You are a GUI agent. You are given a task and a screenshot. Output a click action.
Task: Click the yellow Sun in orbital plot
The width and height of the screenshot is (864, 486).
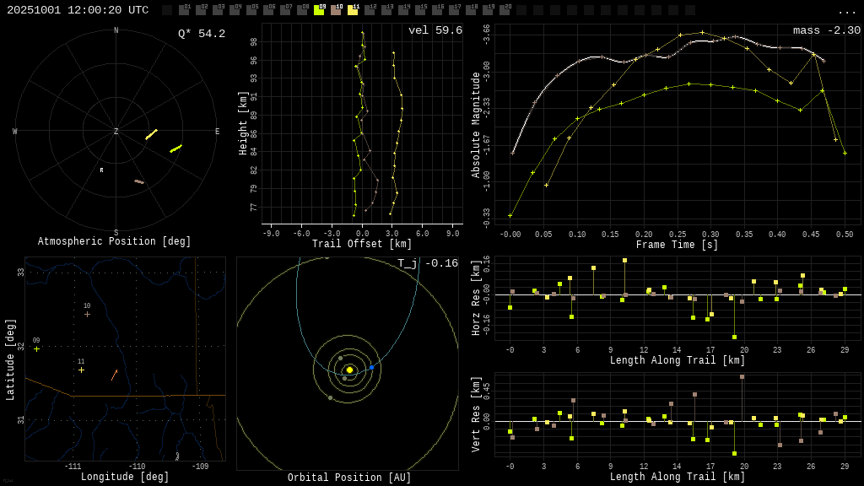coord(349,370)
